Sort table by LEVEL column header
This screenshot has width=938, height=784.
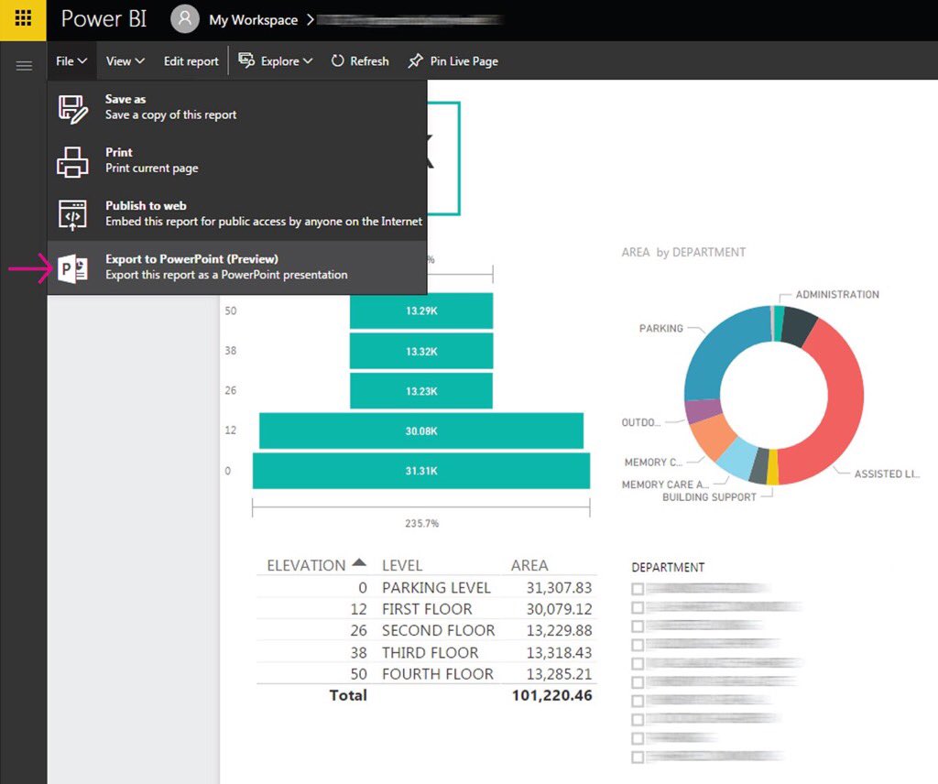click(x=402, y=565)
